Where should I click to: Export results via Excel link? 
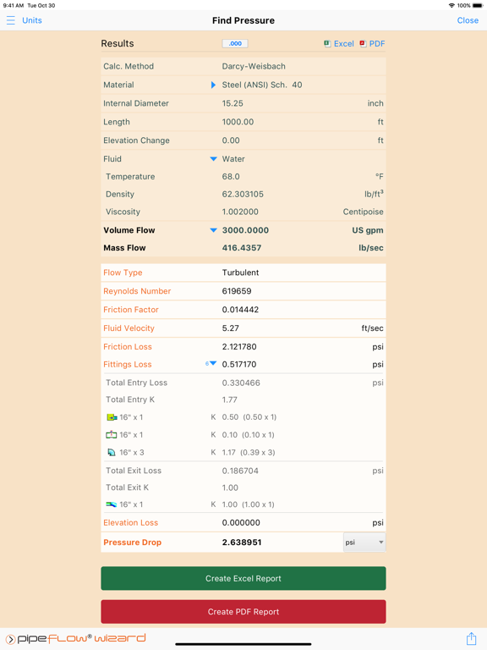344,43
